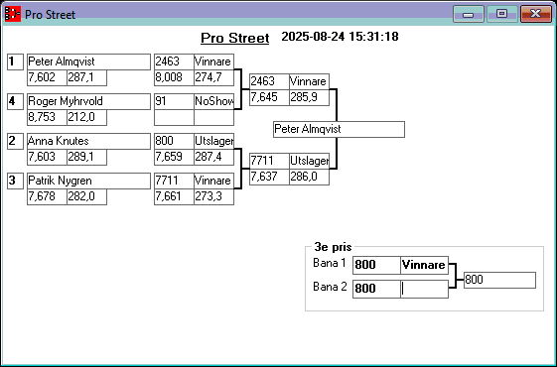Screen dimensions: 557x367
Task: Select the Bana 1 car number 800 field
Action: 376,265
